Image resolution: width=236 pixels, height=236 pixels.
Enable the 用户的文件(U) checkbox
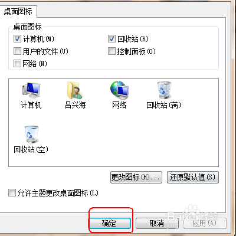pos(17,51)
